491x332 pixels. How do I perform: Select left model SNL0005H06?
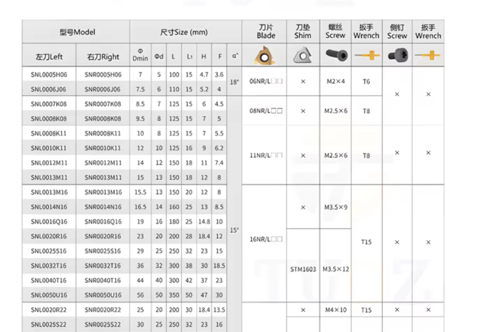click(49, 74)
